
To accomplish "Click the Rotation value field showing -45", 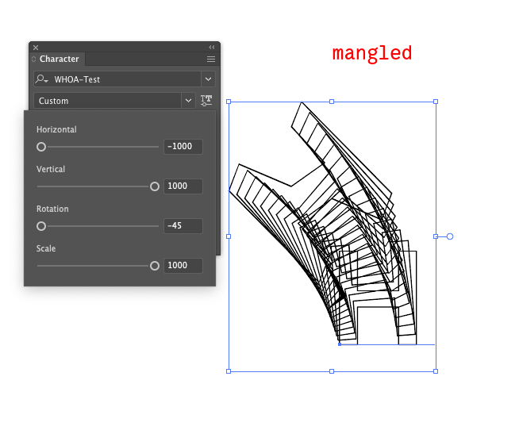I will pos(183,226).
